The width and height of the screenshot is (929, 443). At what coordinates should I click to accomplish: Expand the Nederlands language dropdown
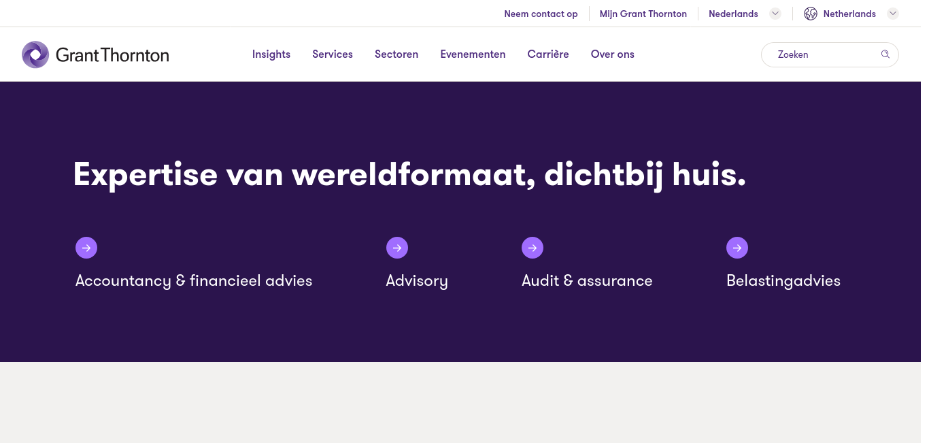pyautogui.click(x=775, y=14)
